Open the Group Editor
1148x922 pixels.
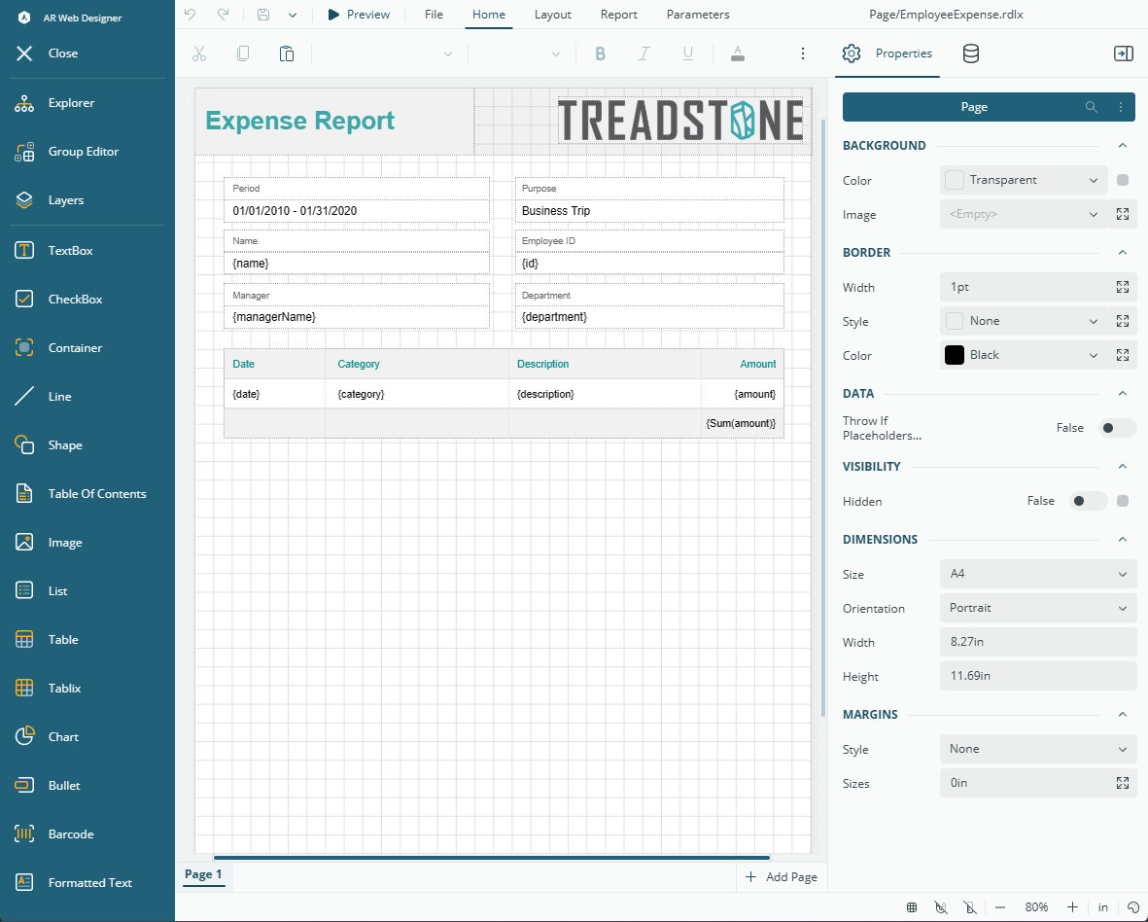point(67,152)
